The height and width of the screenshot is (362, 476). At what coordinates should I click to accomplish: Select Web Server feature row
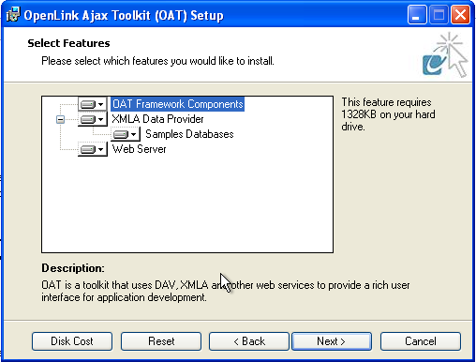(139, 149)
